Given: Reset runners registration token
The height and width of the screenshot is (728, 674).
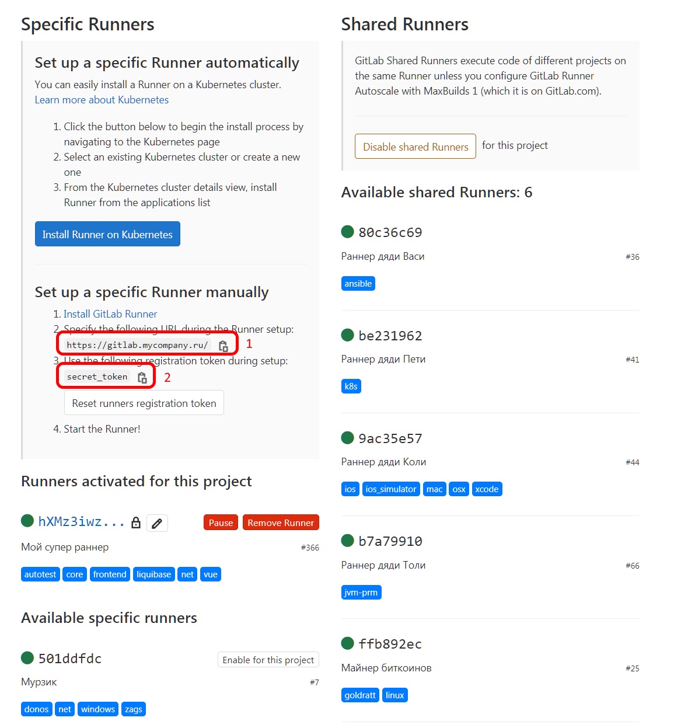Looking at the screenshot, I should pyautogui.click(x=144, y=403).
